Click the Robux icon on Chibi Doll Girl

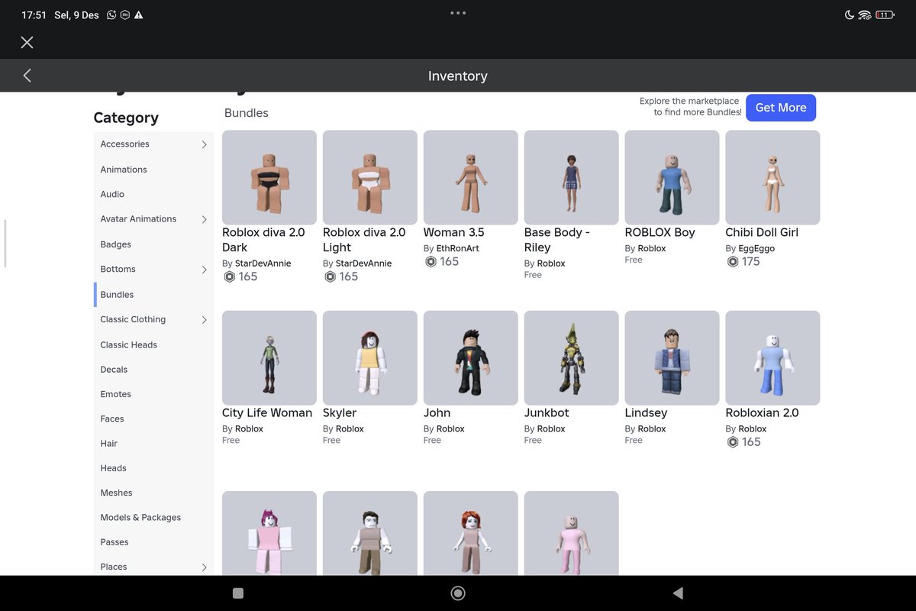pyautogui.click(x=733, y=262)
